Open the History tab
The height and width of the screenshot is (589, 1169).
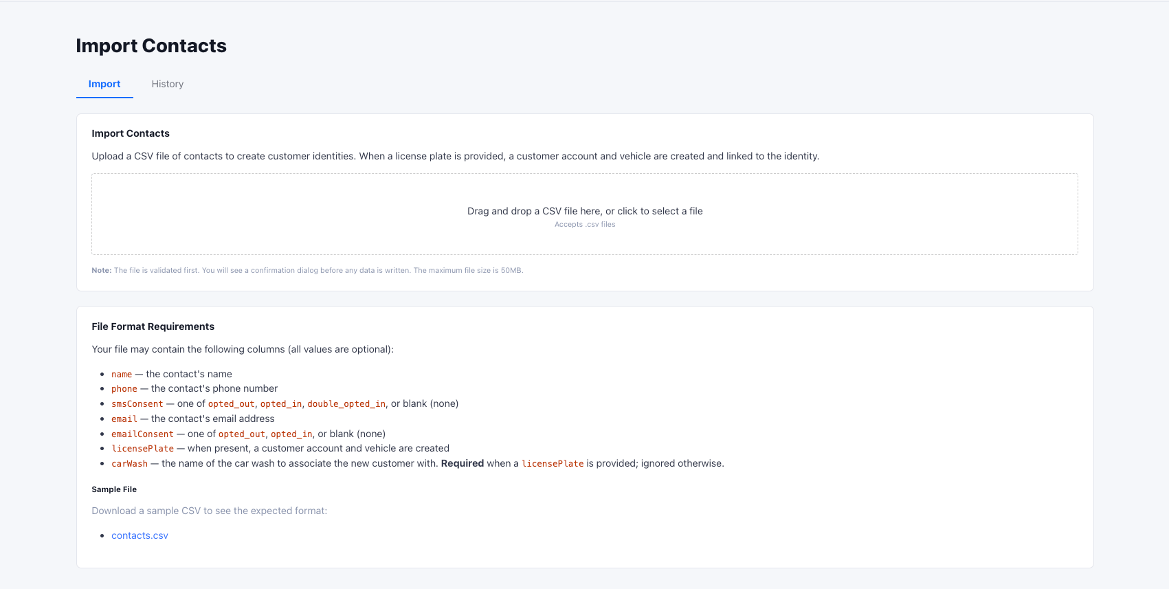click(x=168, y=84)
